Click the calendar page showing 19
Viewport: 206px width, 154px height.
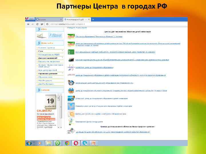pos(51,102)
